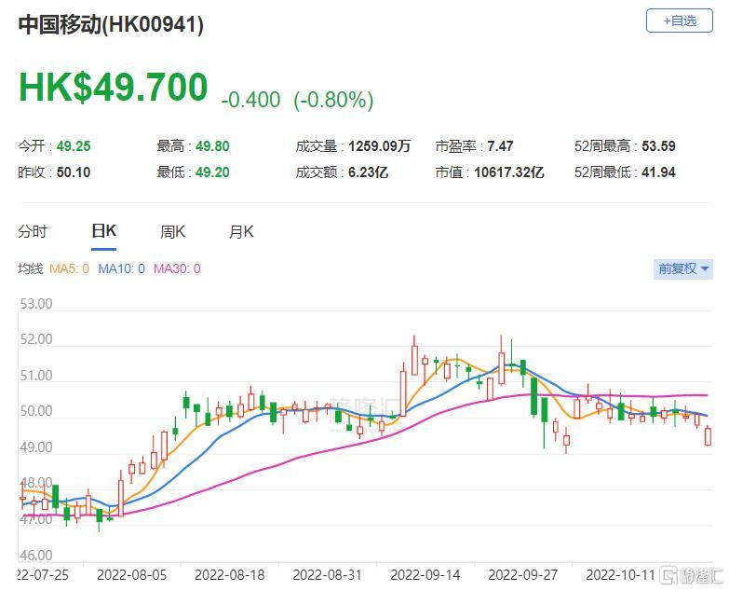Image resolution: width=729 pixels, height=591 pixels.
Task: Click the 均线 label
Action: point(31,269)
